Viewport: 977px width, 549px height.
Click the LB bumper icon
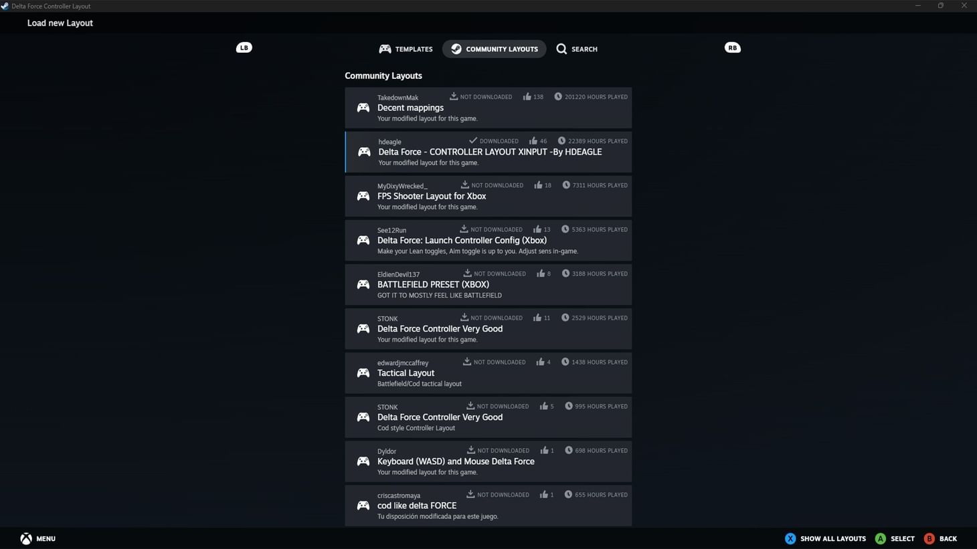(244, 47)
